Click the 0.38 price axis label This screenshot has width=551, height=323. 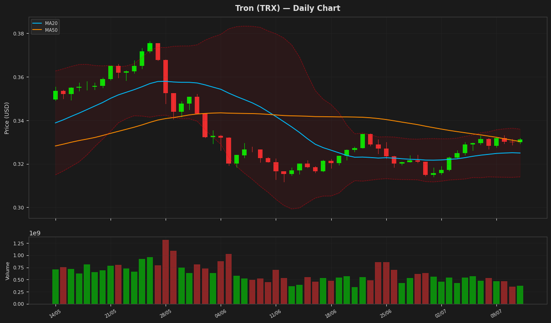[x=19, y=34]
